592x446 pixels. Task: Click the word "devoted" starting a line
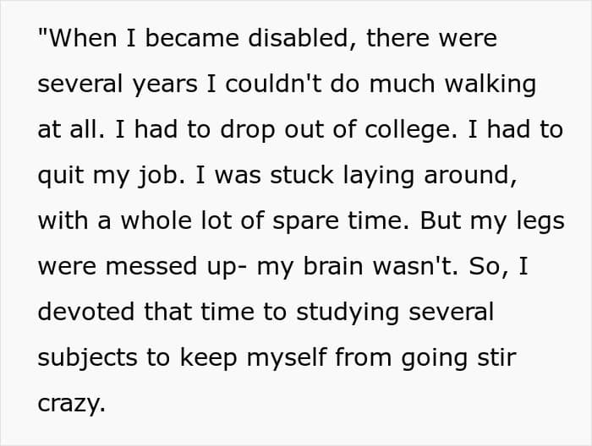(x=86, y=313)
